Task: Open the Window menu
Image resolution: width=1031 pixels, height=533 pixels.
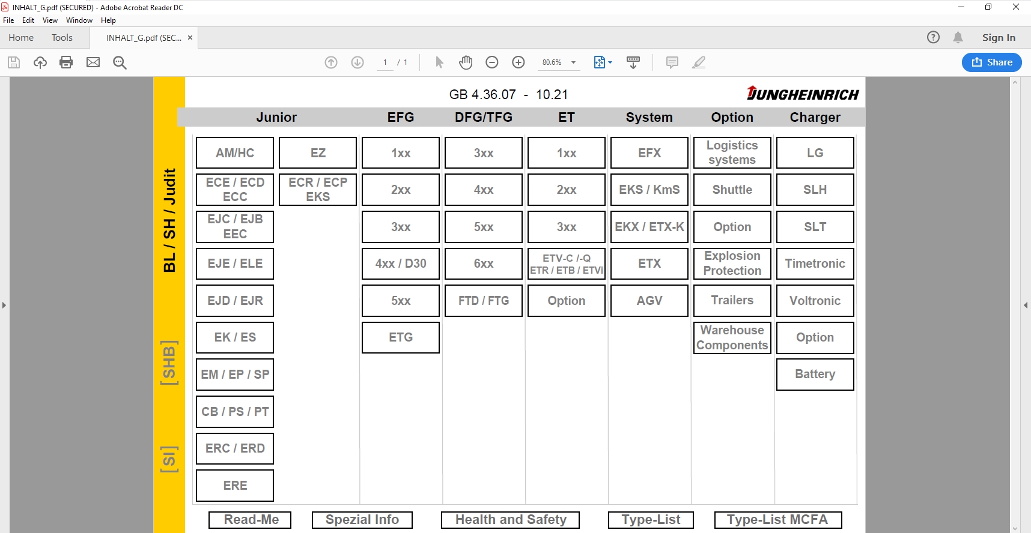Action: click(x=79, y=20)
